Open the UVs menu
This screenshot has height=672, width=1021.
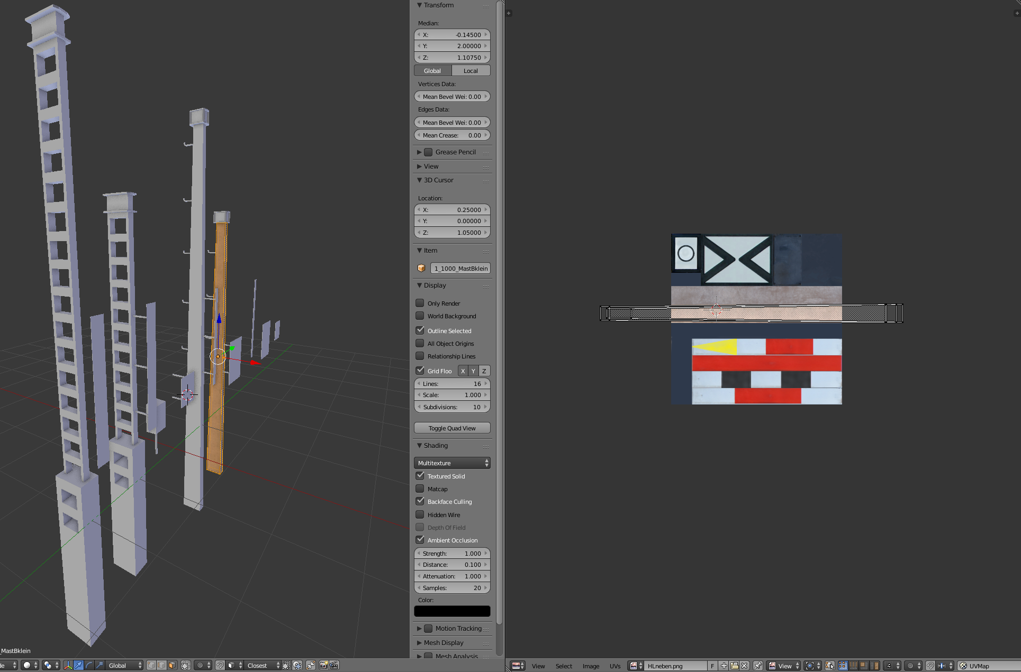(615, 666)
